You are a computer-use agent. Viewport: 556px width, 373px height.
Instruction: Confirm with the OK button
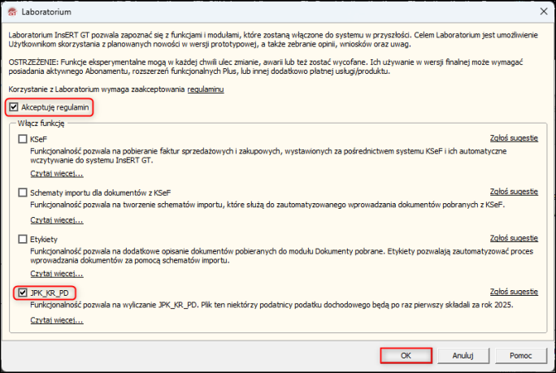pos(406,356)
